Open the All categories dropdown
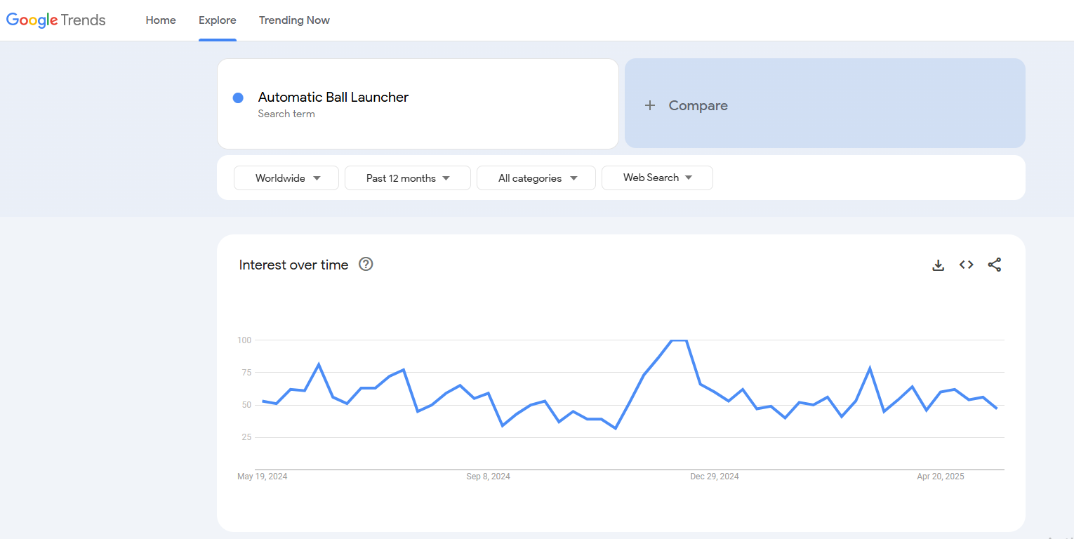 536,178
